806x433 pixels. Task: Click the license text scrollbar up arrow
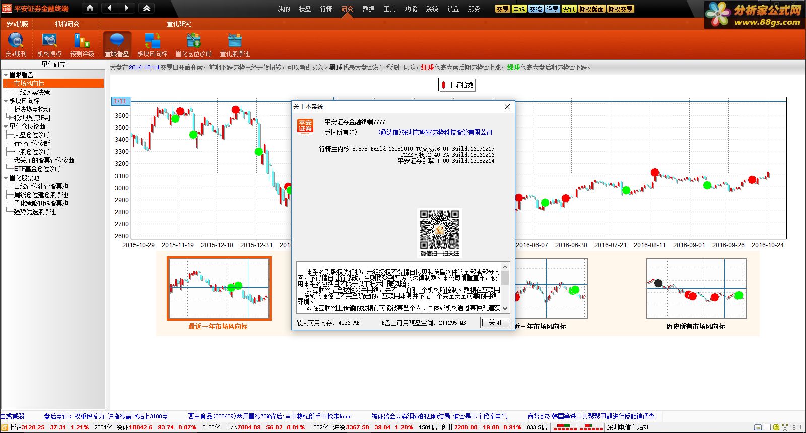[x=505, y=266]
